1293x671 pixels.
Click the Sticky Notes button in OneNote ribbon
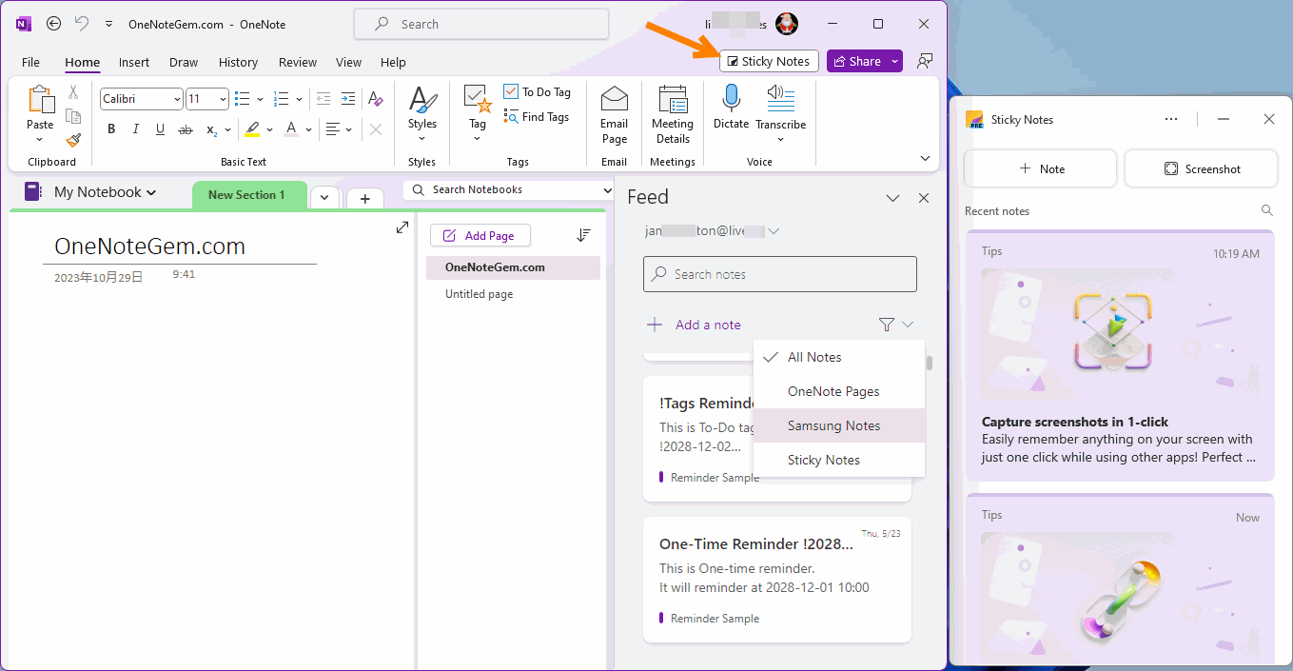tap(769, 61)
